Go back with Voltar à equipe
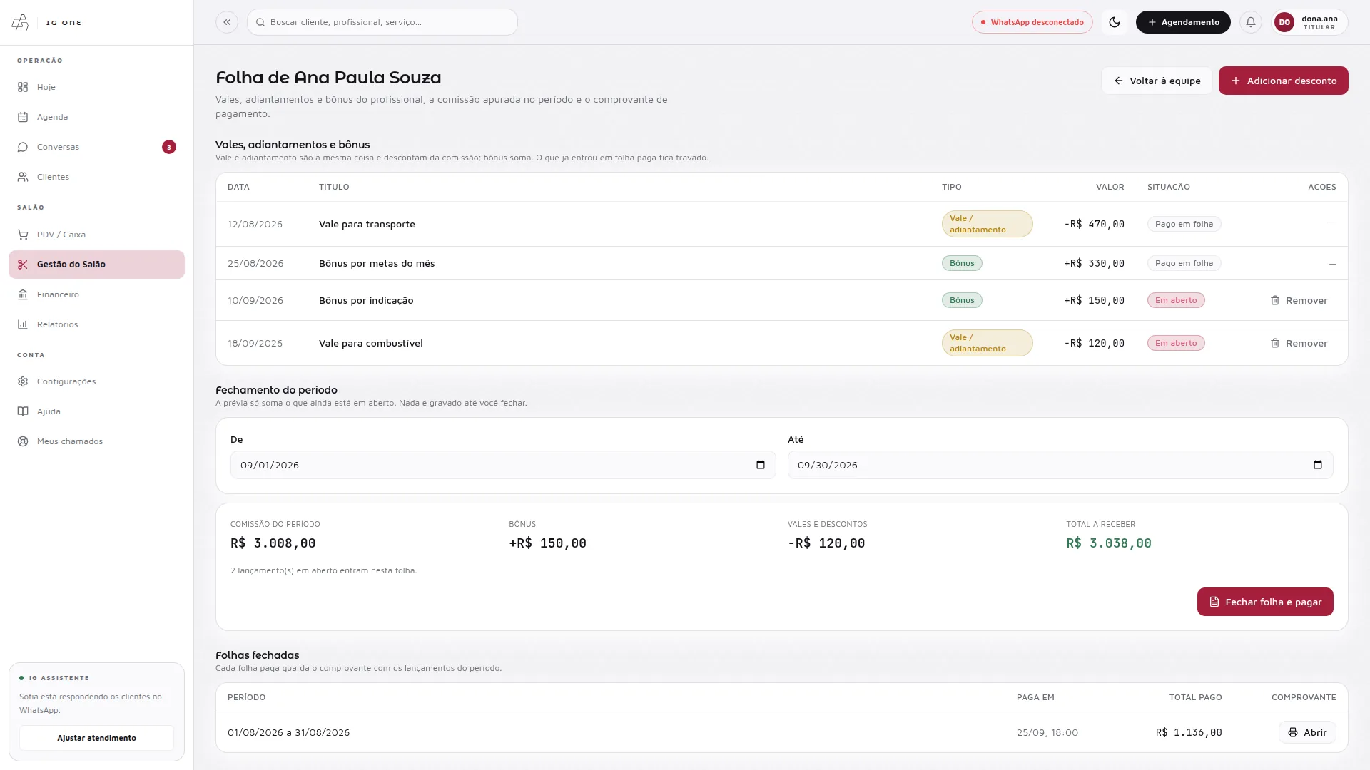The image size is (1370, 770). point(1157,81)
